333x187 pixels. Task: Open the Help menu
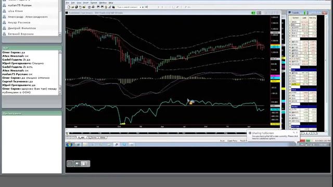(111, 3)
